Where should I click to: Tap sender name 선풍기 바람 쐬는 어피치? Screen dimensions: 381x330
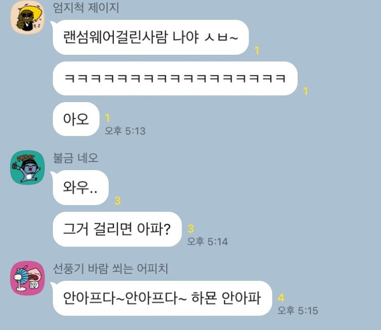[x=111, y=269]
